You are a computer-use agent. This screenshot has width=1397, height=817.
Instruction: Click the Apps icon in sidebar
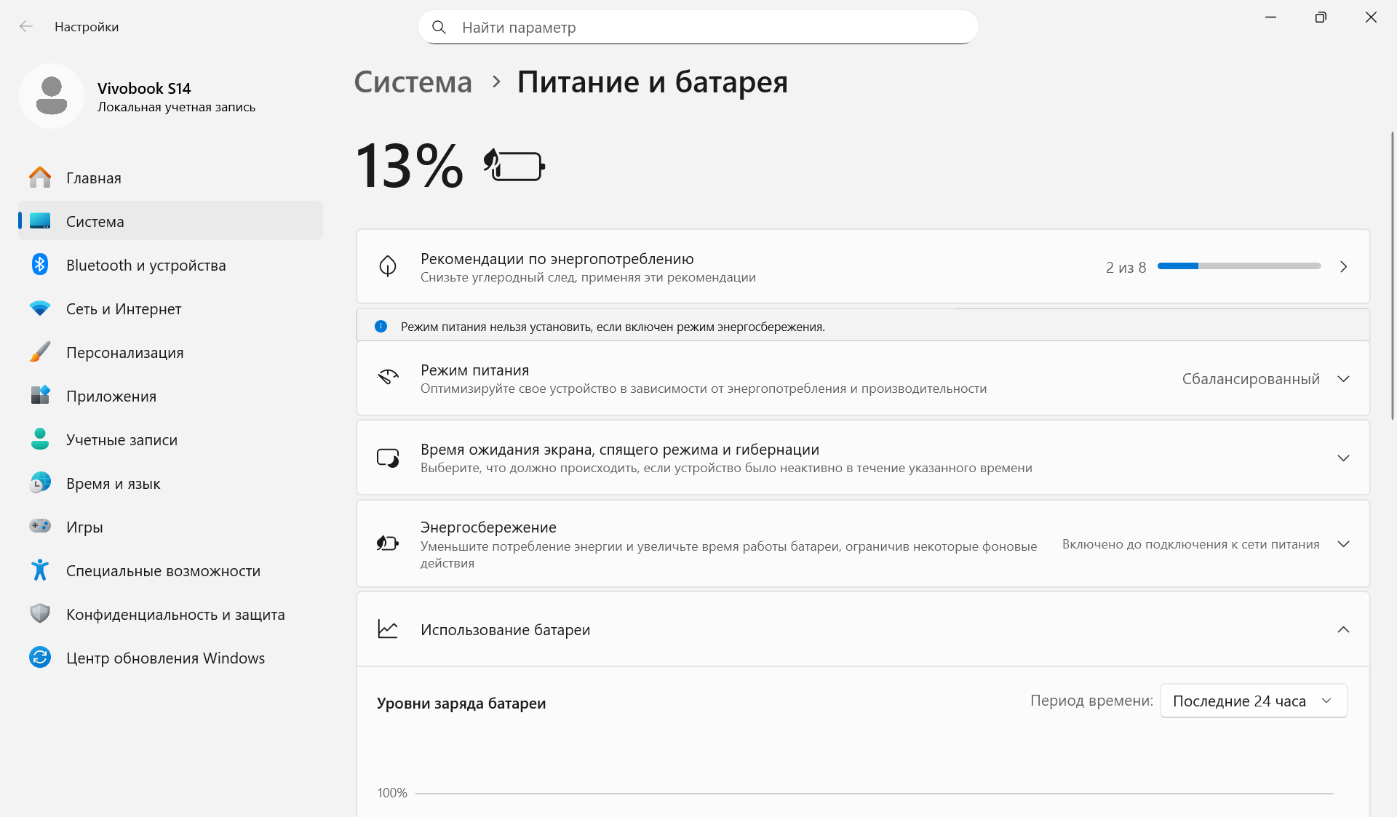coord(40,396)
